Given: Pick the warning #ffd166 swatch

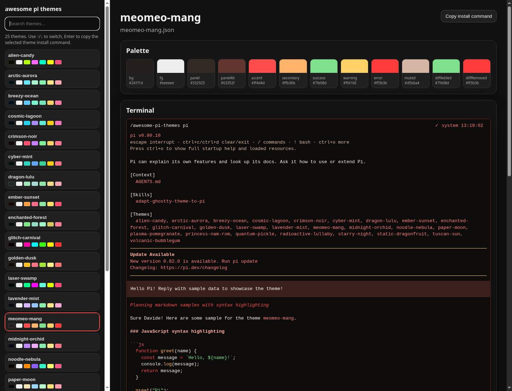Looking at the screenshot, I should click(354, 73).
